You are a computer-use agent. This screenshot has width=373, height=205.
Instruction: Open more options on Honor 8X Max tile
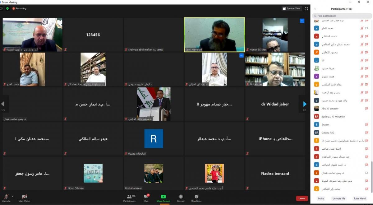302,21
